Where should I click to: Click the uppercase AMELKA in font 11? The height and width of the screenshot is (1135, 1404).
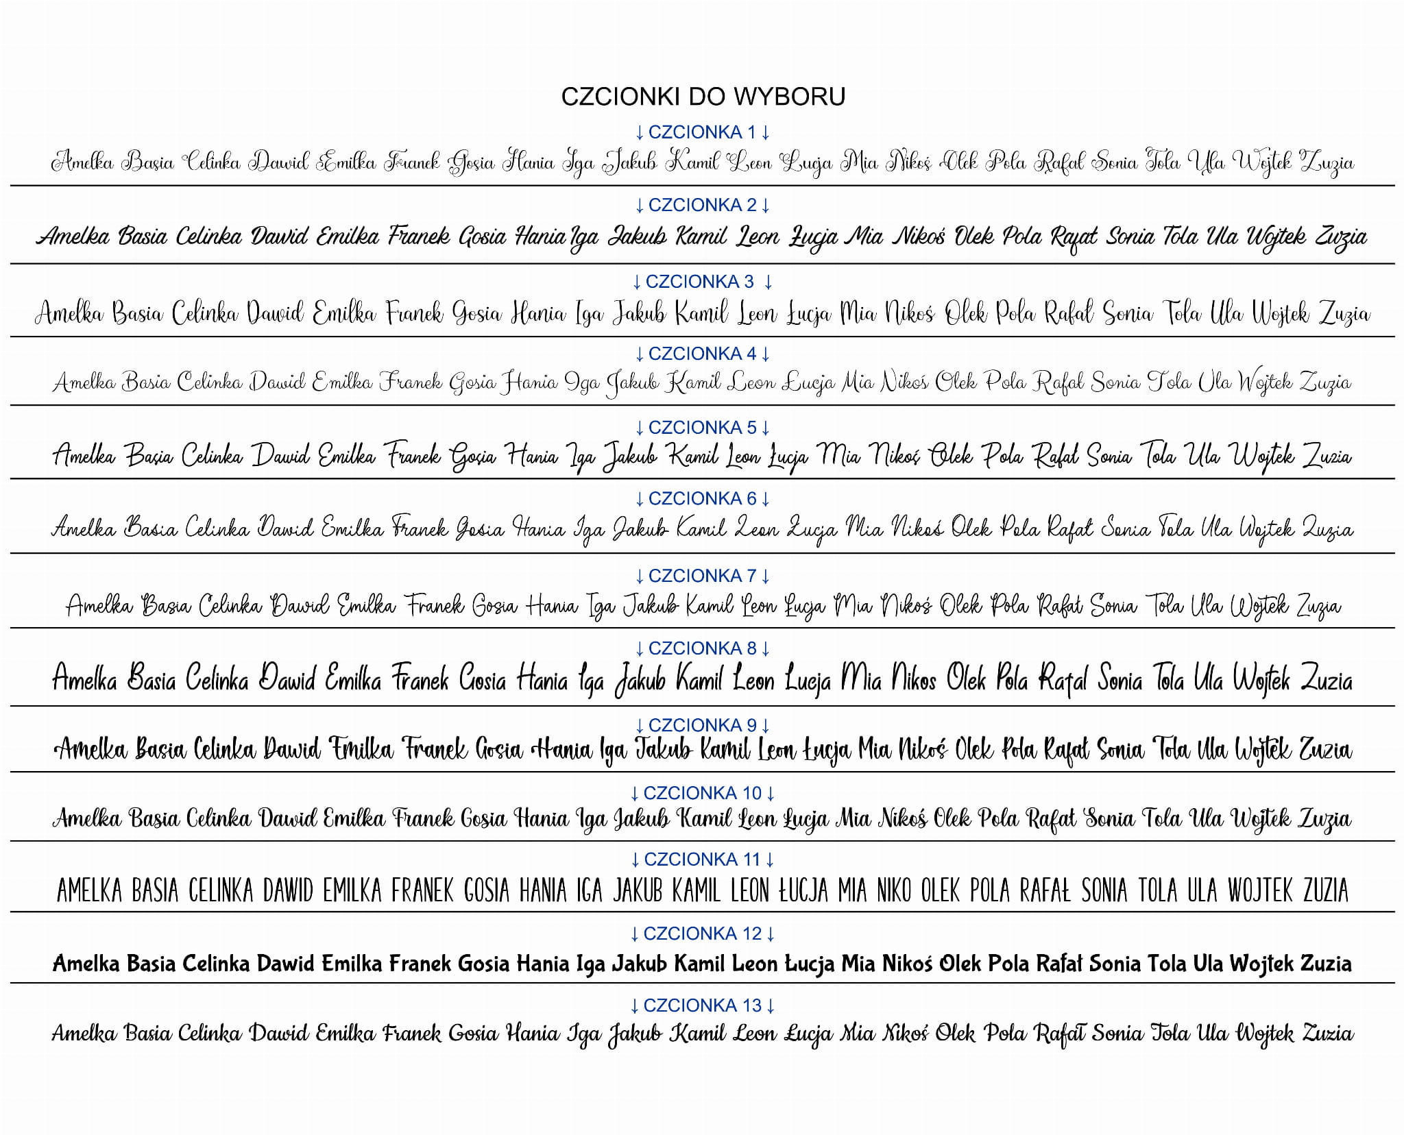click(90, 890)
